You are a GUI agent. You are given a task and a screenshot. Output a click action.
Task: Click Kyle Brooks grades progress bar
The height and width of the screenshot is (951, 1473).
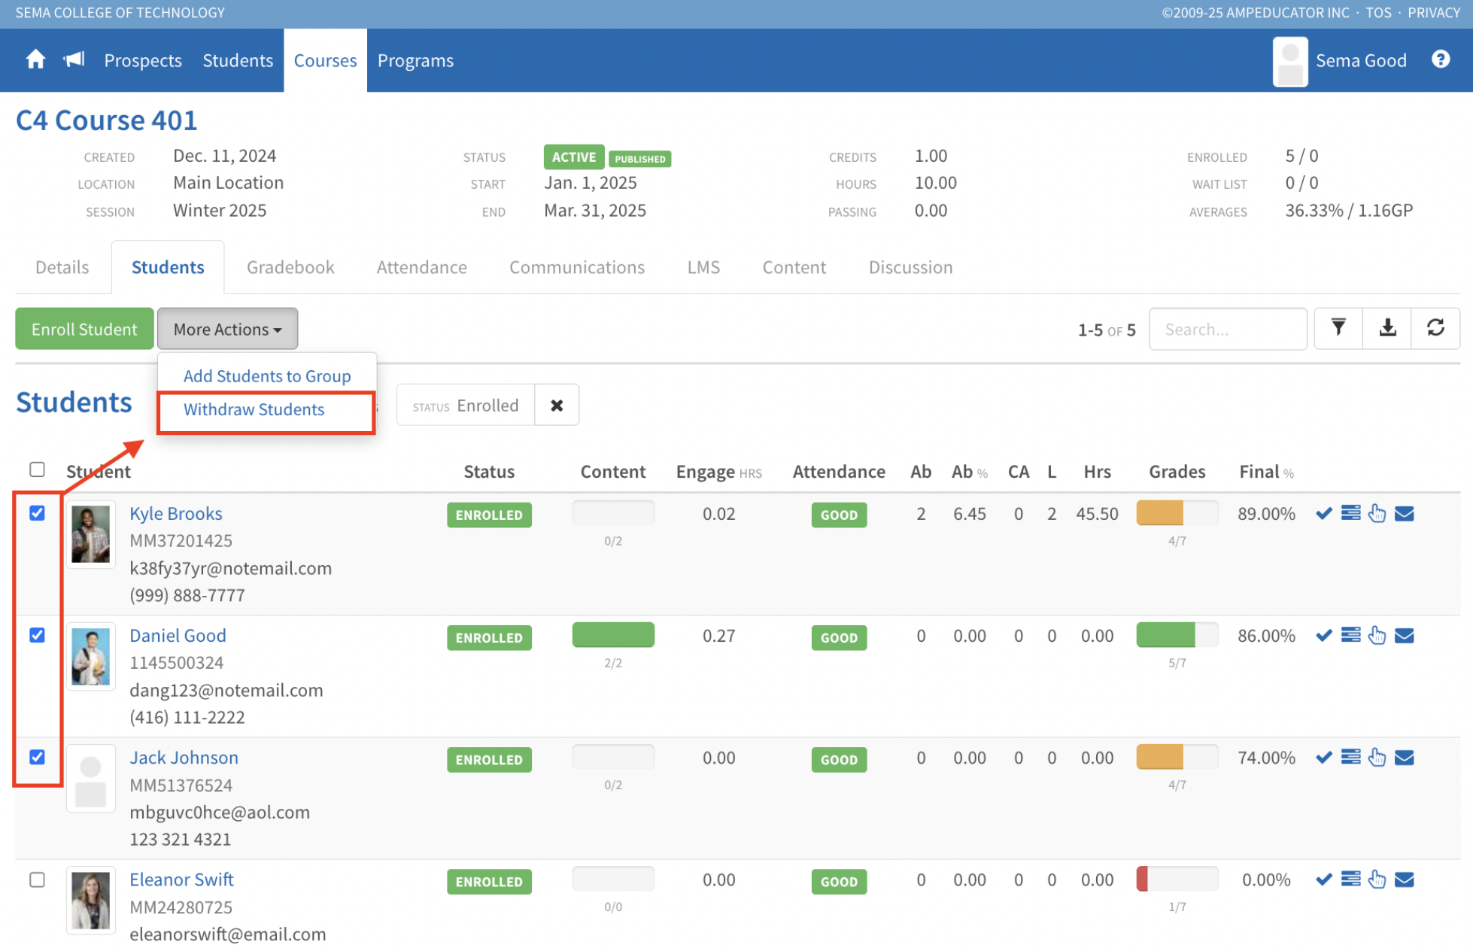tap(1176, 514)
